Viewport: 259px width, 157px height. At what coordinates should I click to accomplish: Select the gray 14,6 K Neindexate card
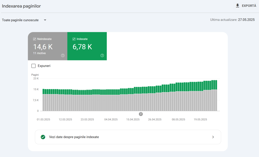[48, 47]
